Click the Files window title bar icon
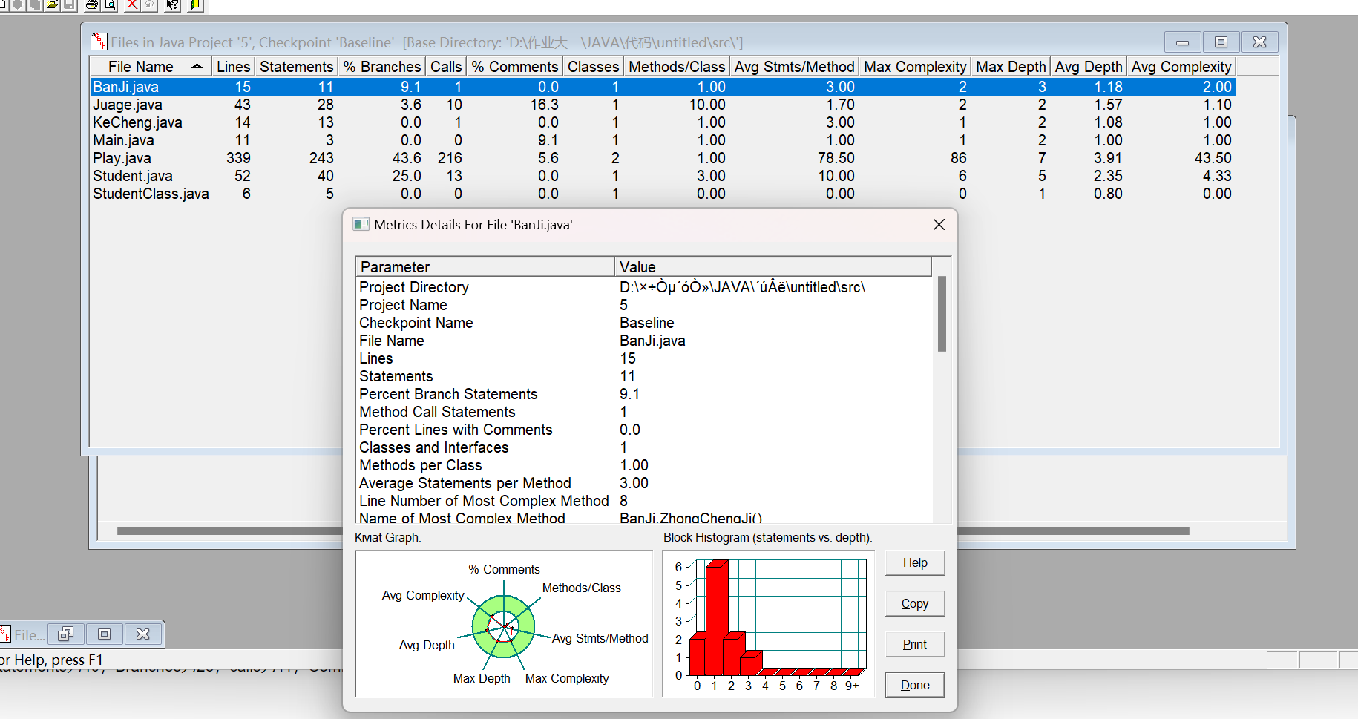The width and height of the screenshot is (1358, 719). pyautogui.click(x=99, y=42)
